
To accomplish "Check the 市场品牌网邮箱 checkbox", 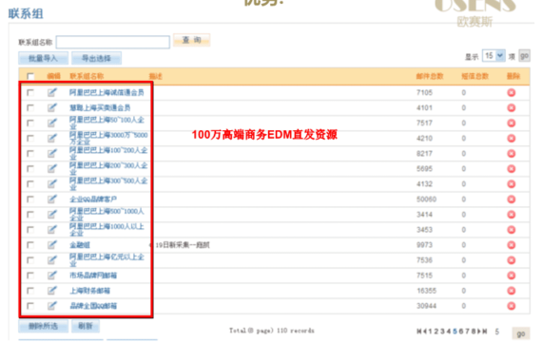I will pyautogui.click(x=30, y=275).
